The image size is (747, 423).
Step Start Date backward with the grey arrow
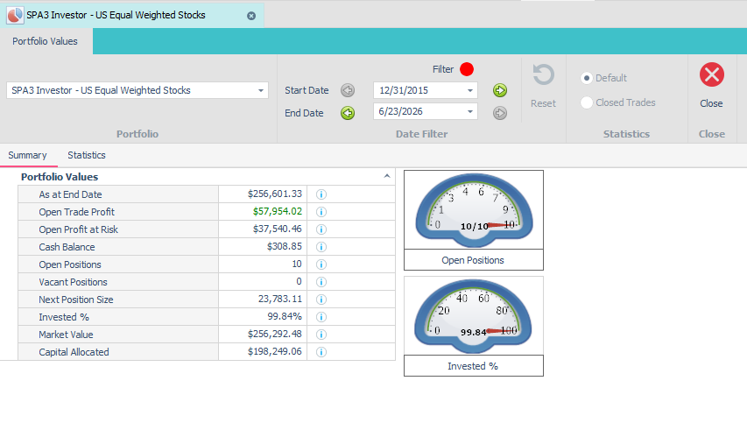coord(348,90)
